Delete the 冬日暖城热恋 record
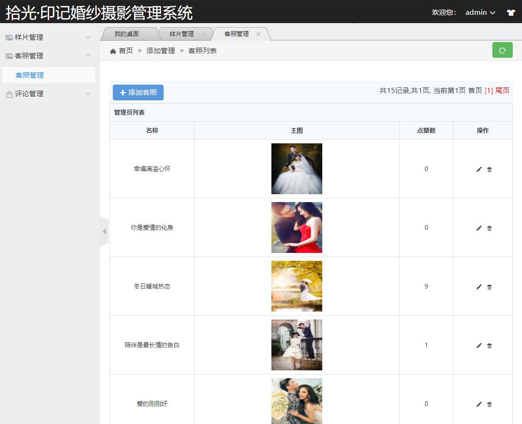Screen dimensions: 522x424 coord(489,287)
